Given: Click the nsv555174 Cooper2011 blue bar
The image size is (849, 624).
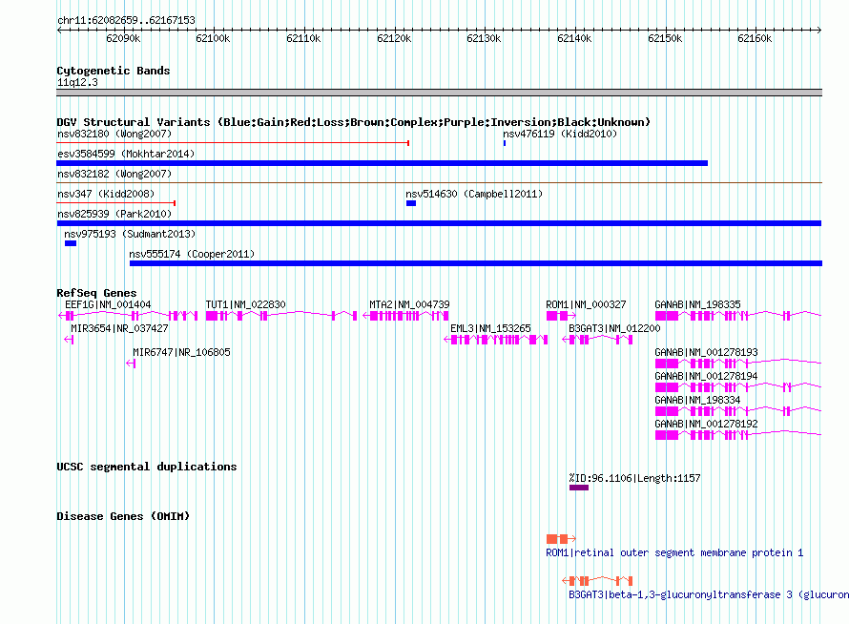Looking at the screenshot, I should [476, 263].
